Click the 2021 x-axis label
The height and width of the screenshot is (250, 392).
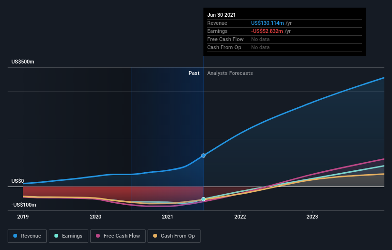[168, 217]
